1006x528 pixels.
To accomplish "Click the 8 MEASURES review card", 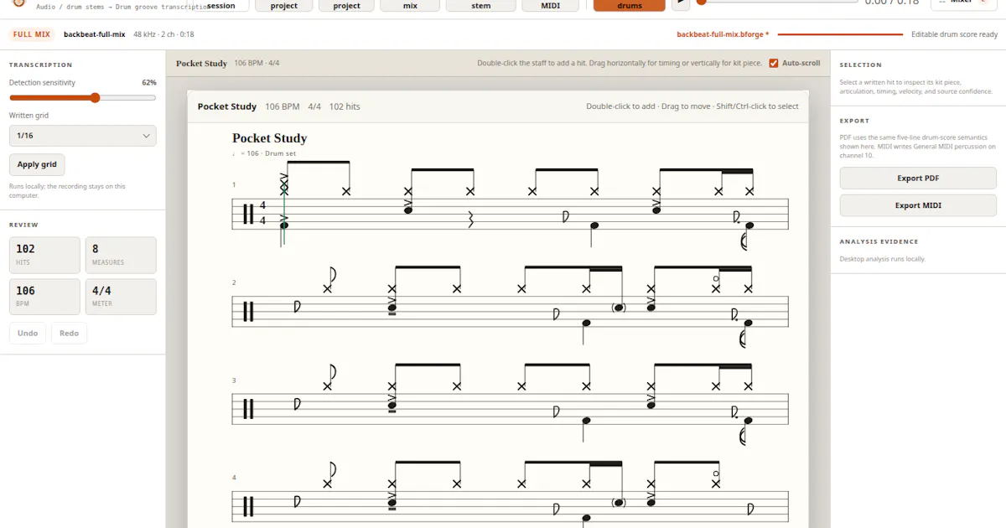I will 121,255.
